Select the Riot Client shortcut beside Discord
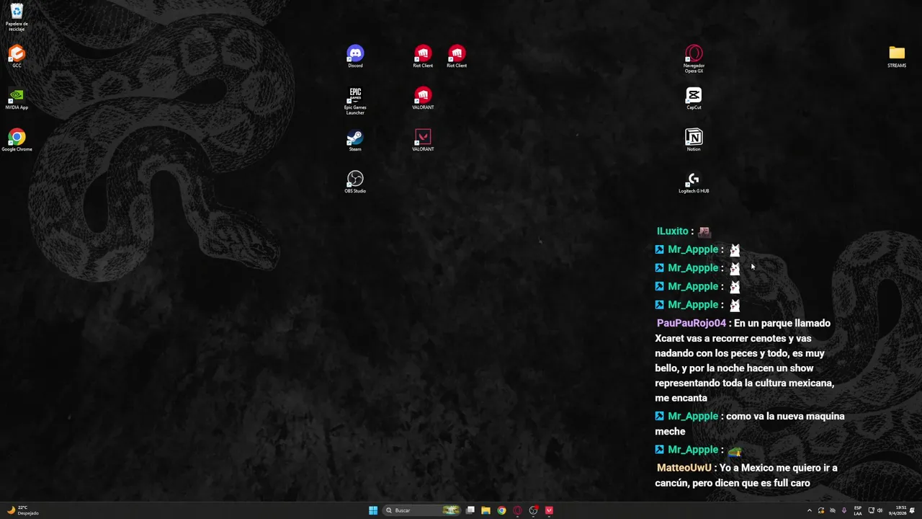 423,57
